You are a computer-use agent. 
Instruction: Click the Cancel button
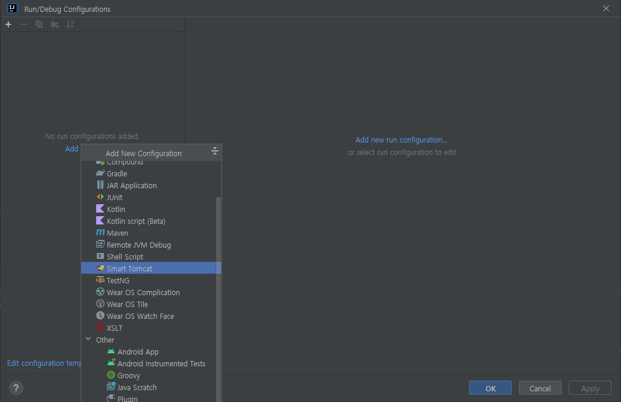540,388
